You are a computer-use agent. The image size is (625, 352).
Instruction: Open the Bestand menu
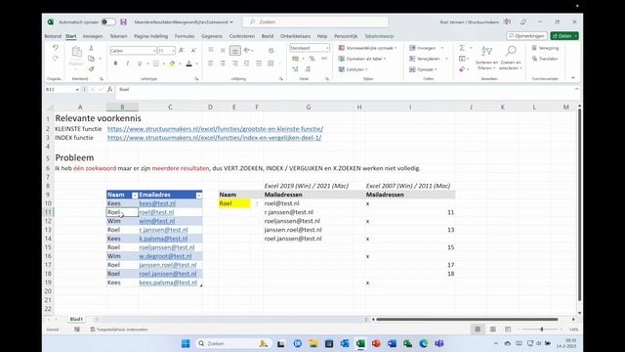[x=53, y=36]
